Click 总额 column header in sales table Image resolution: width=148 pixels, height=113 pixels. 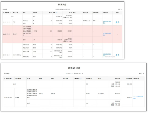(71, 13)
